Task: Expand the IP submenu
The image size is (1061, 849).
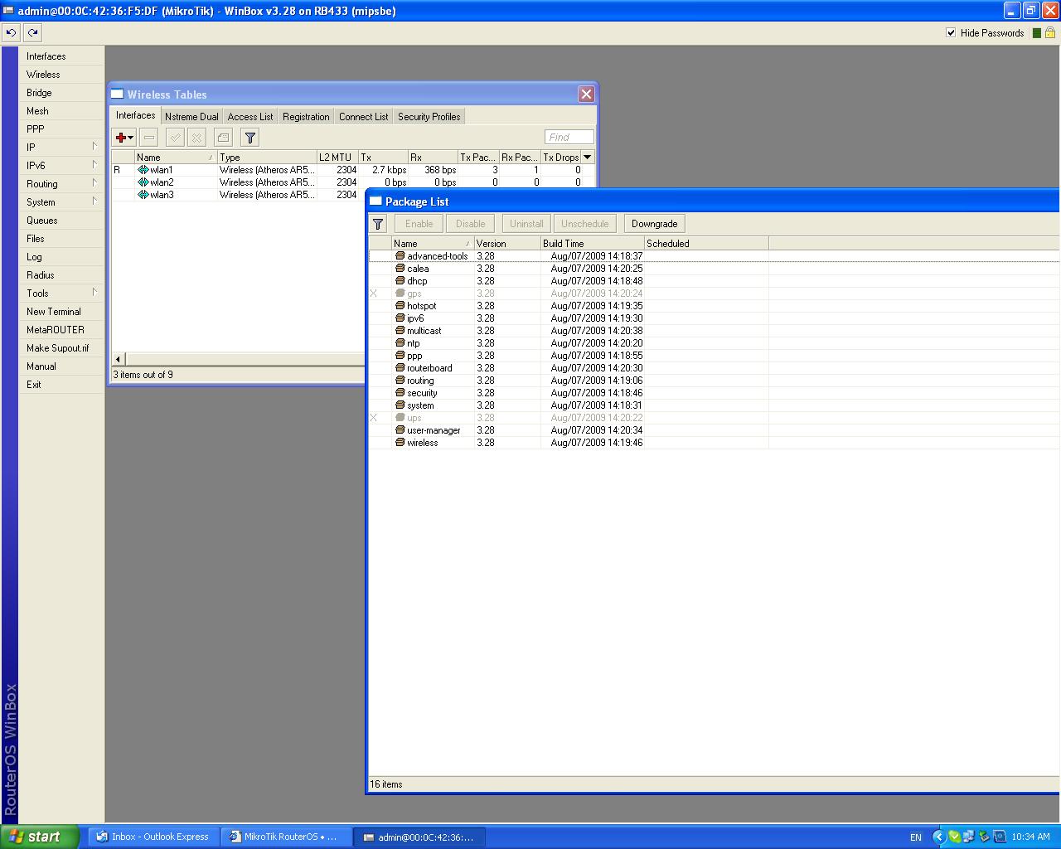Action: pos(62,148)
